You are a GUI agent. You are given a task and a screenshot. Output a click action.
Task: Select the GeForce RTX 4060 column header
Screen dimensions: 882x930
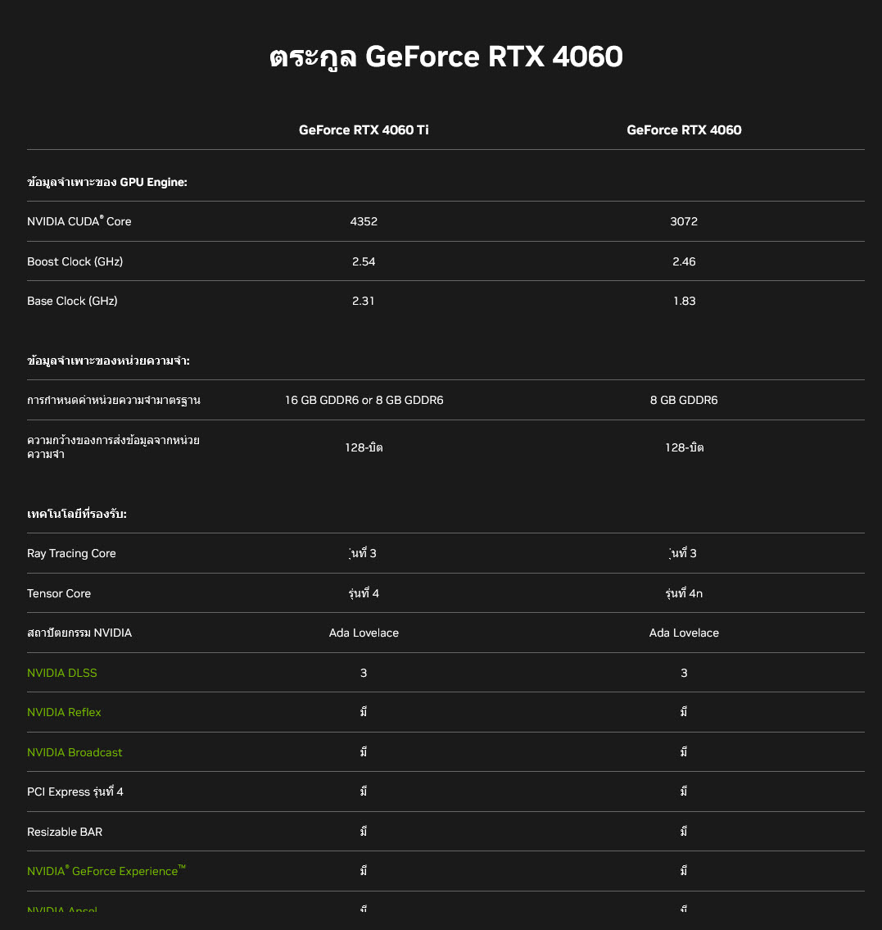pyautogui.click(x=684, y=129)
